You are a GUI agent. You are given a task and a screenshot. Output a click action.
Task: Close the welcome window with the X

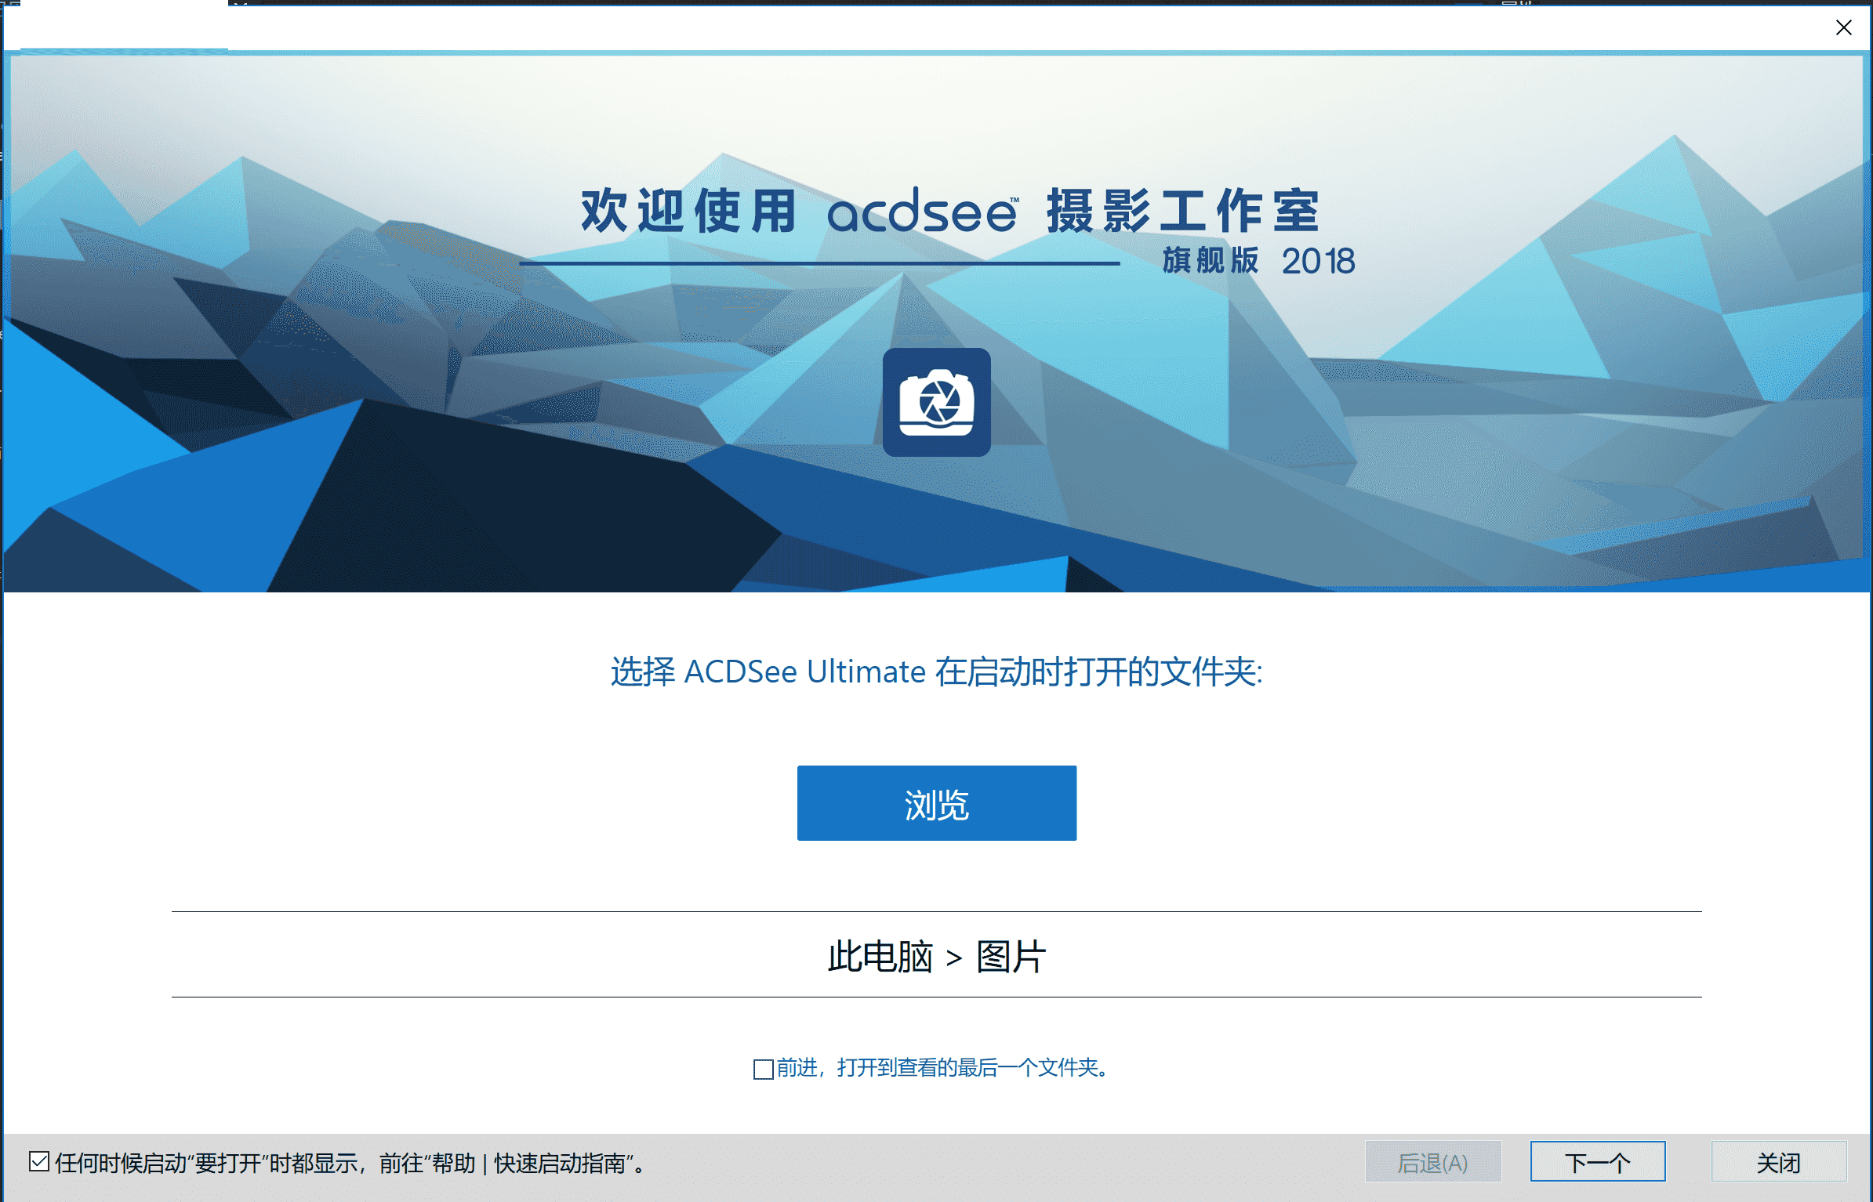click(1843, 28)
